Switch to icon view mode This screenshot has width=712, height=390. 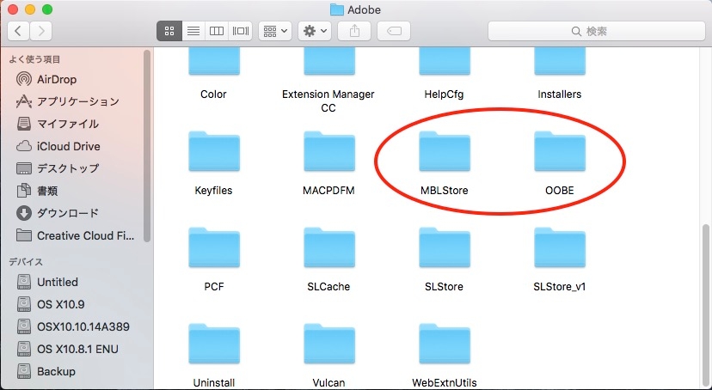click(x=169, y=31)
